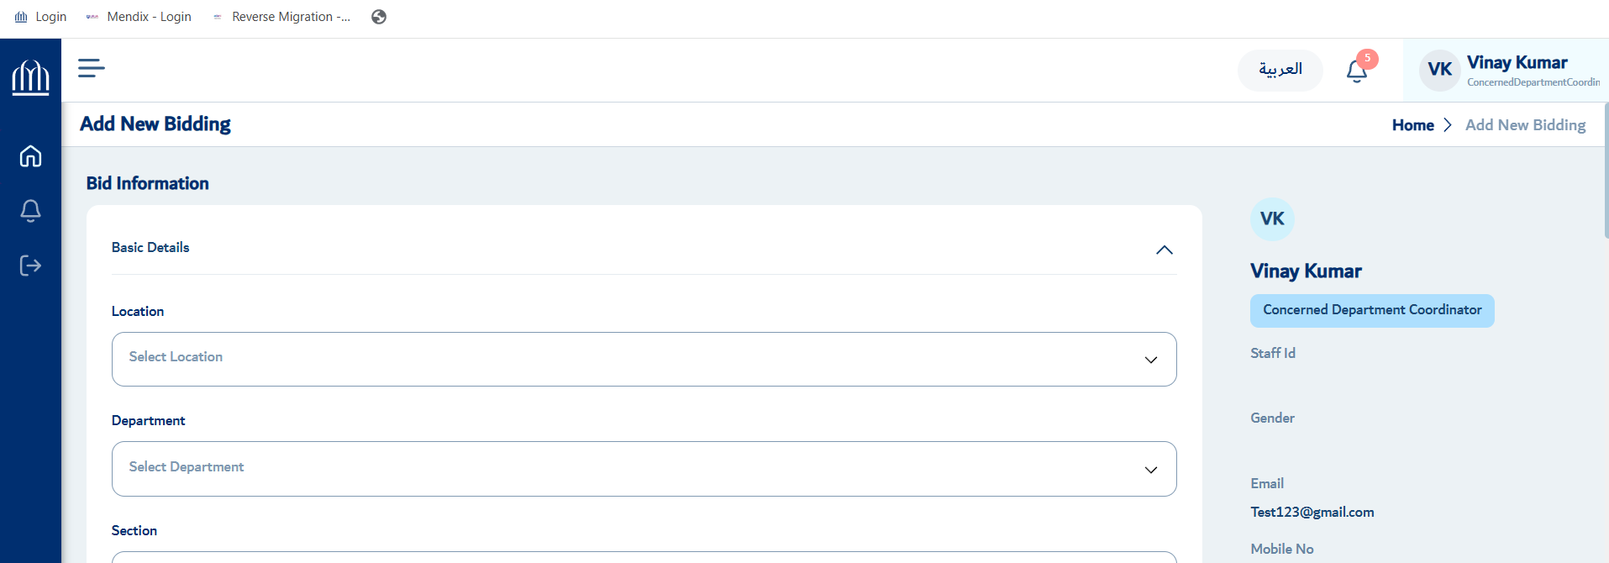Viewport: 1609px width, 563px height.
Task: Open the Select Department dropdown
Action: pos(644,469)
